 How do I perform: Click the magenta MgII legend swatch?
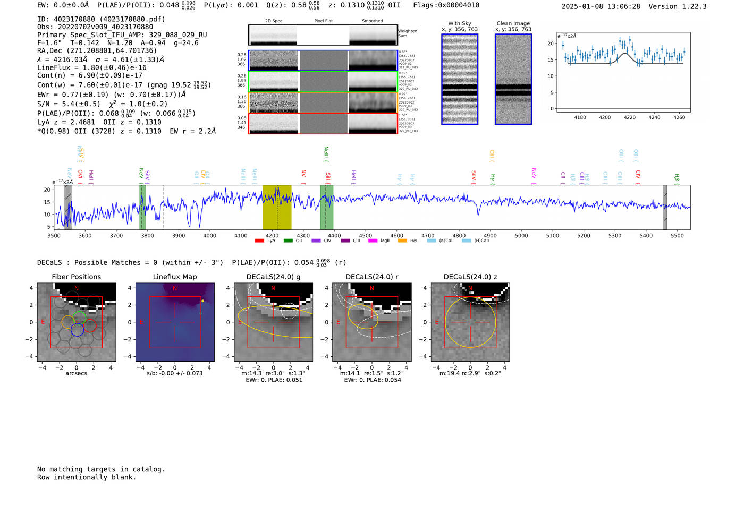373,241
